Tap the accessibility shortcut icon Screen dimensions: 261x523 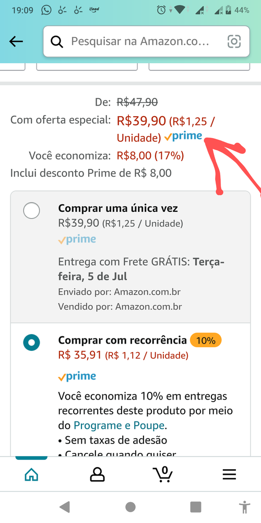coord(245,507)
